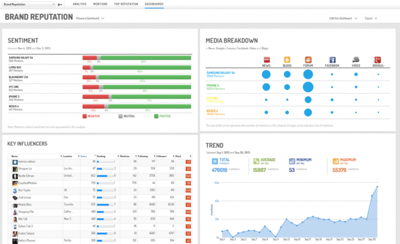Click Niki Tell's avatar
The width and height of the screenshot is (400, 244).
(x=15, y=219)
